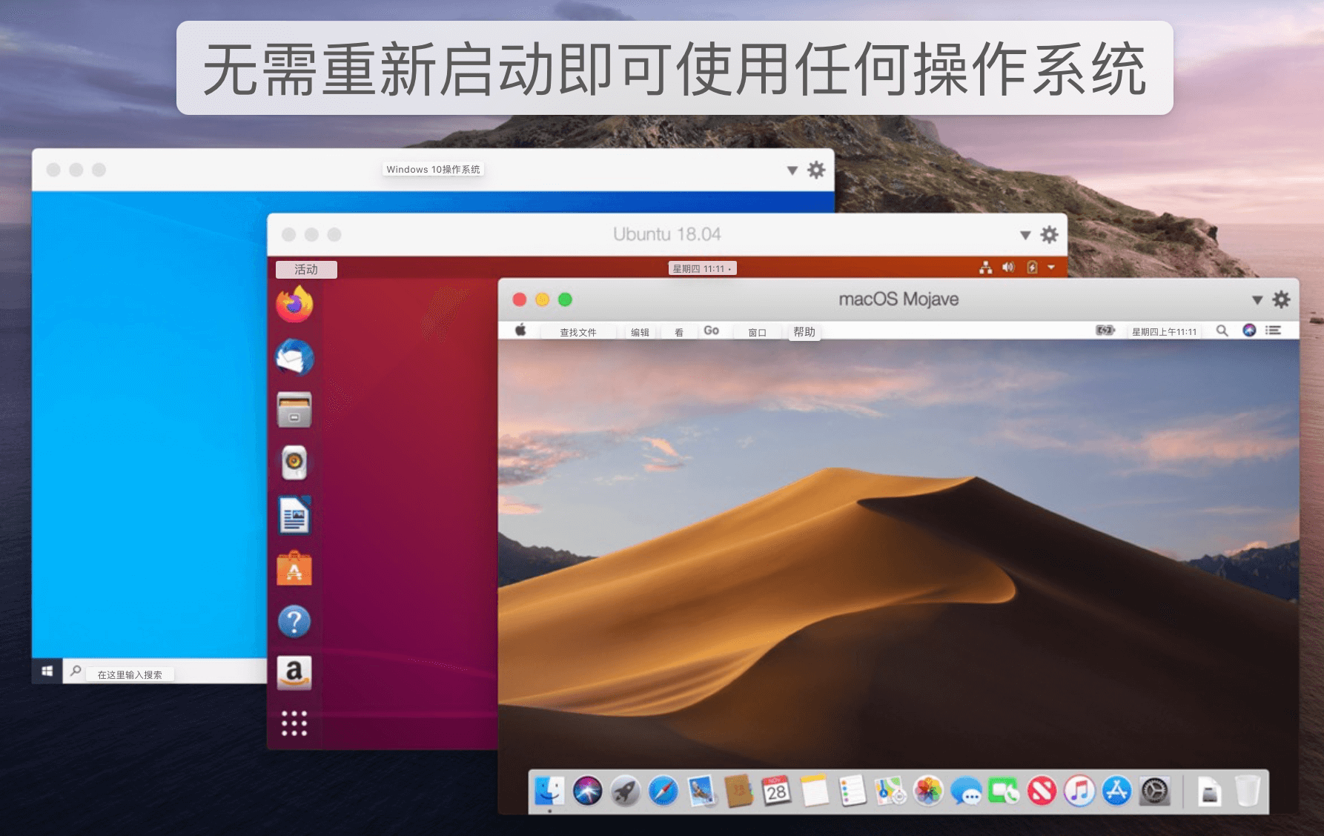The image size is (1324, 836).
Task: Open Ubuntu volume icon in top bar
Action: tap(1008, 267)
